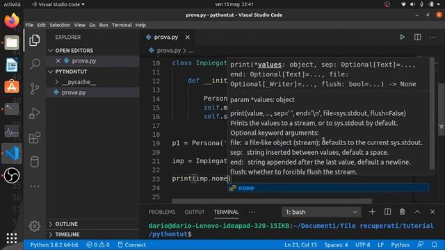Accept the nome autocomplete suggestion

point(328,188)
